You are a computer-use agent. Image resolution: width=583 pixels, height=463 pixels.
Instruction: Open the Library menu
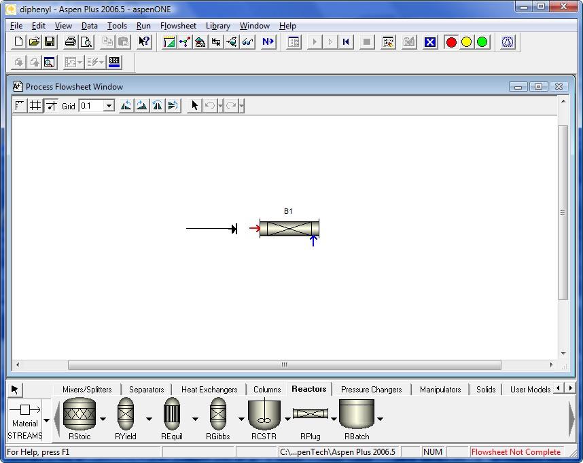tap(218, 26)
